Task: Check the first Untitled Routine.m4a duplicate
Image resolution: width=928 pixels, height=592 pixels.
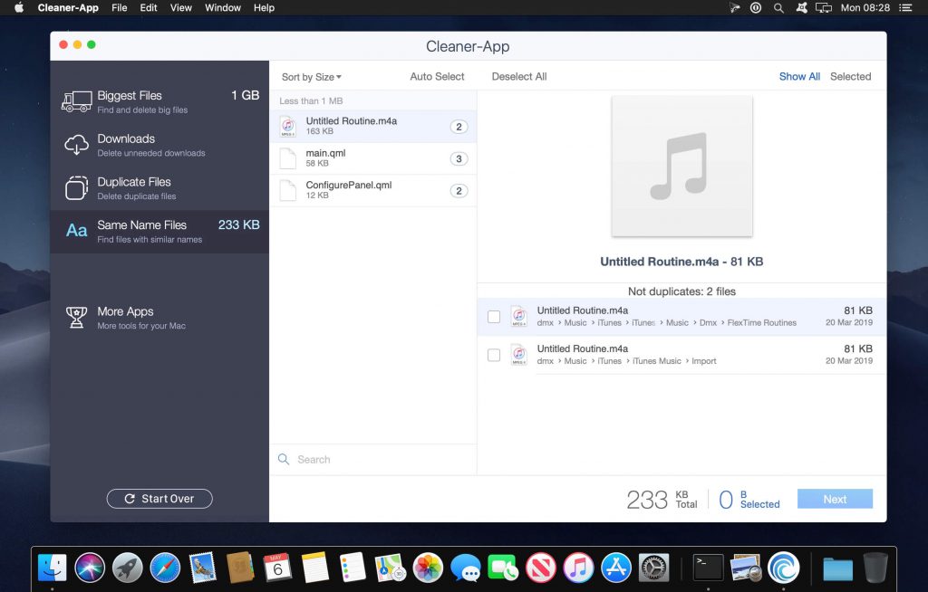Action: tap(494, 317)
